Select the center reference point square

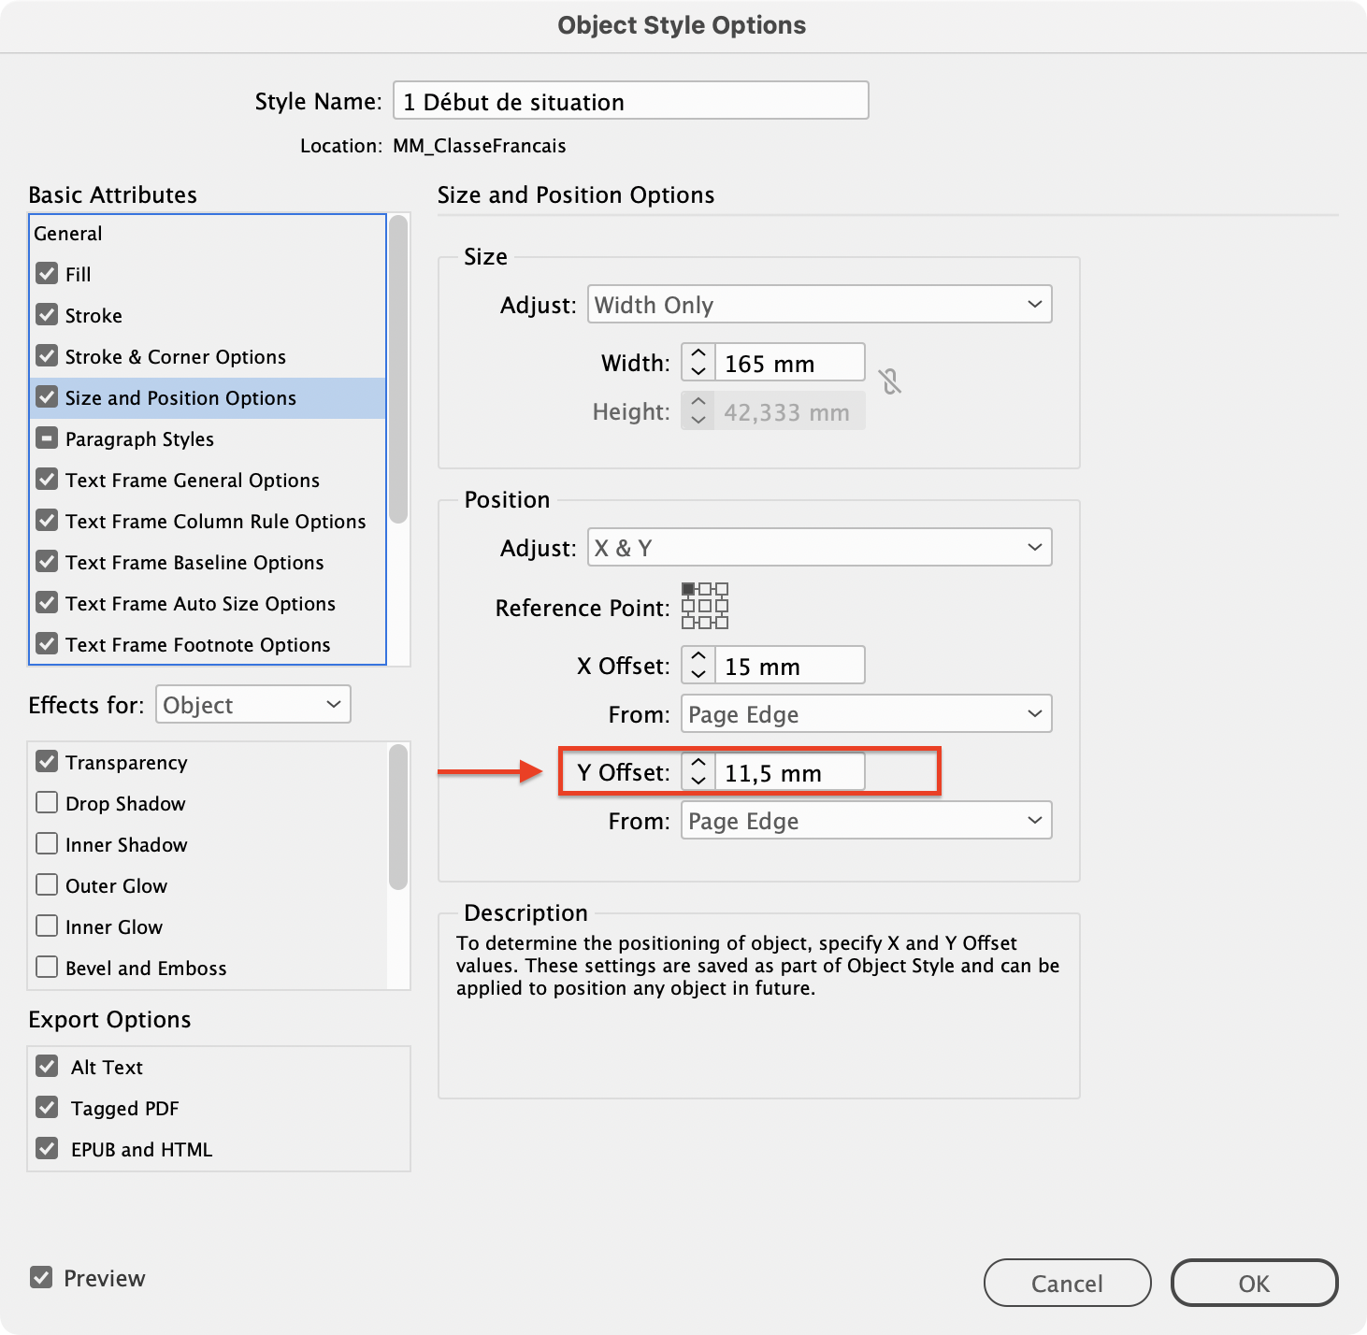[706, 606]
